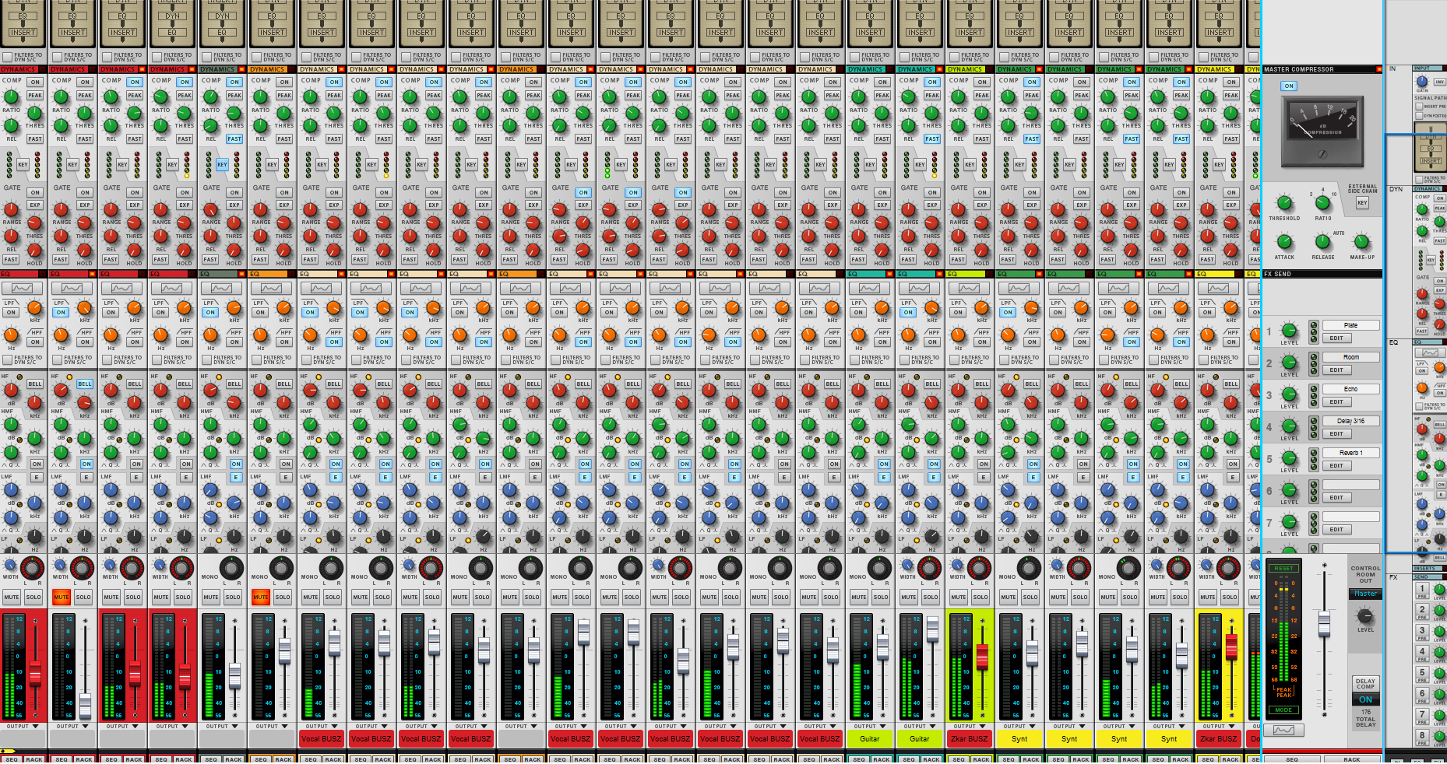Click EDIT for the Room FX send
This screenshot has height=764, width=1447.
(1336, 370)
